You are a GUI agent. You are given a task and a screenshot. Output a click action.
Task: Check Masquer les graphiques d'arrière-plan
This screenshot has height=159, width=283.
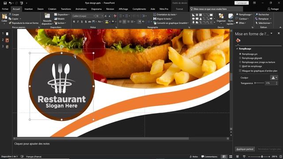[x=240, y=71]
